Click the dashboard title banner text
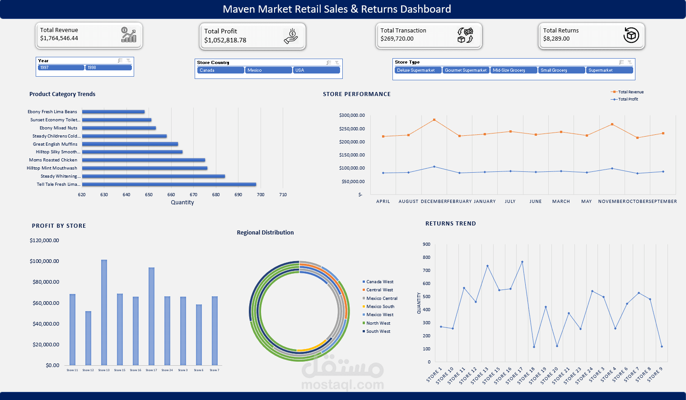This screenshot has height=400, width=686. tap(337, 9)
